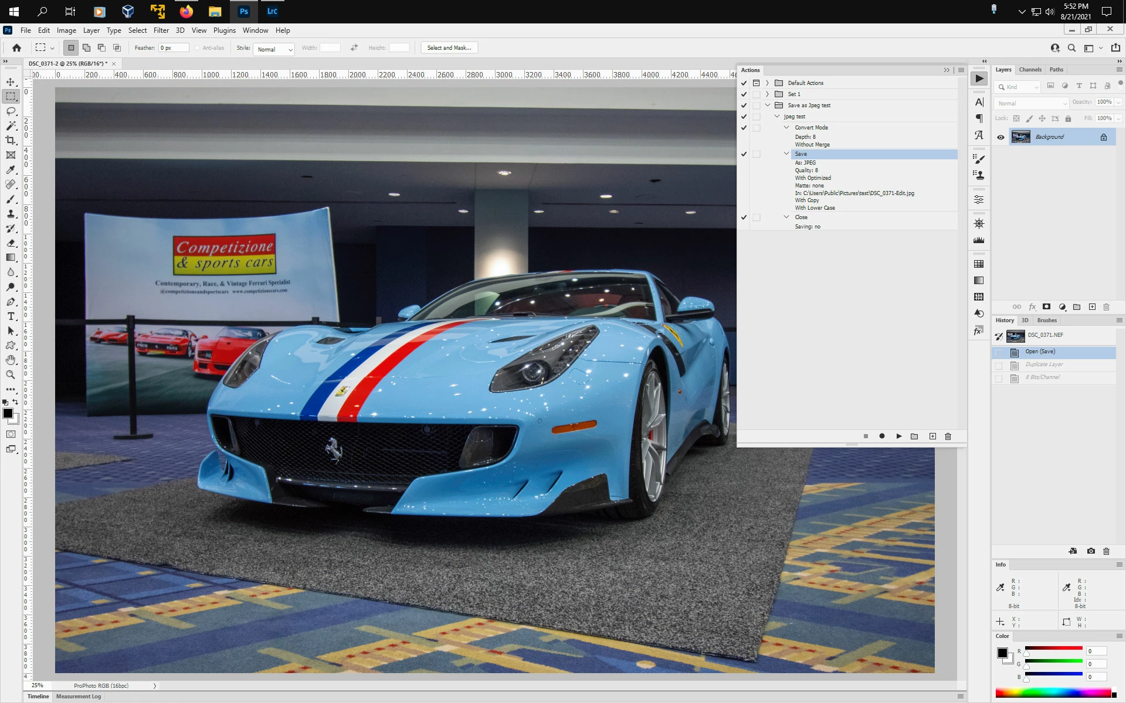Create new snapshot in History panel
The image size is (1126, 703).
click(x=1090, y=551)
